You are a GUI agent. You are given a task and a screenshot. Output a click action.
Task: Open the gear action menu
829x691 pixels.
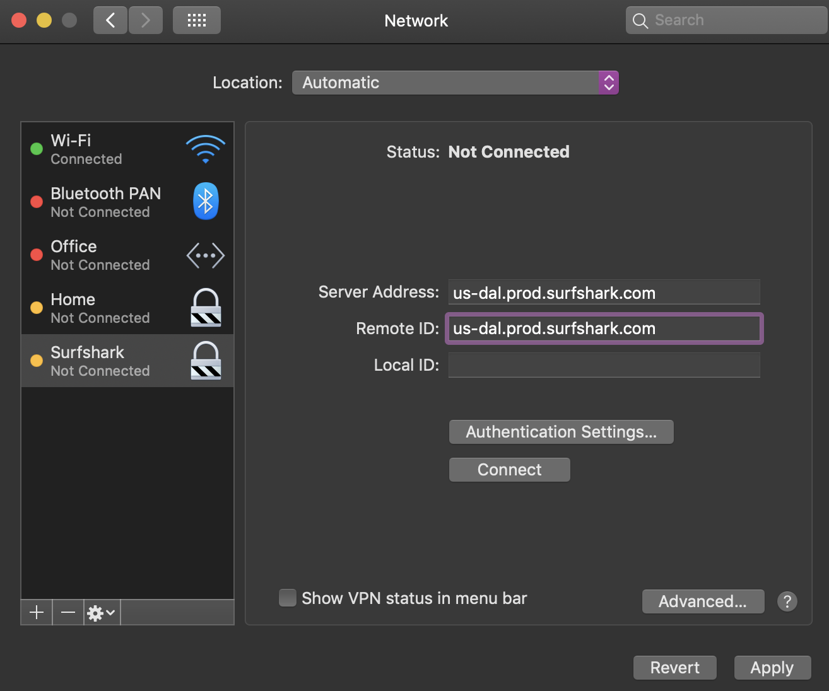pos(102,612)
